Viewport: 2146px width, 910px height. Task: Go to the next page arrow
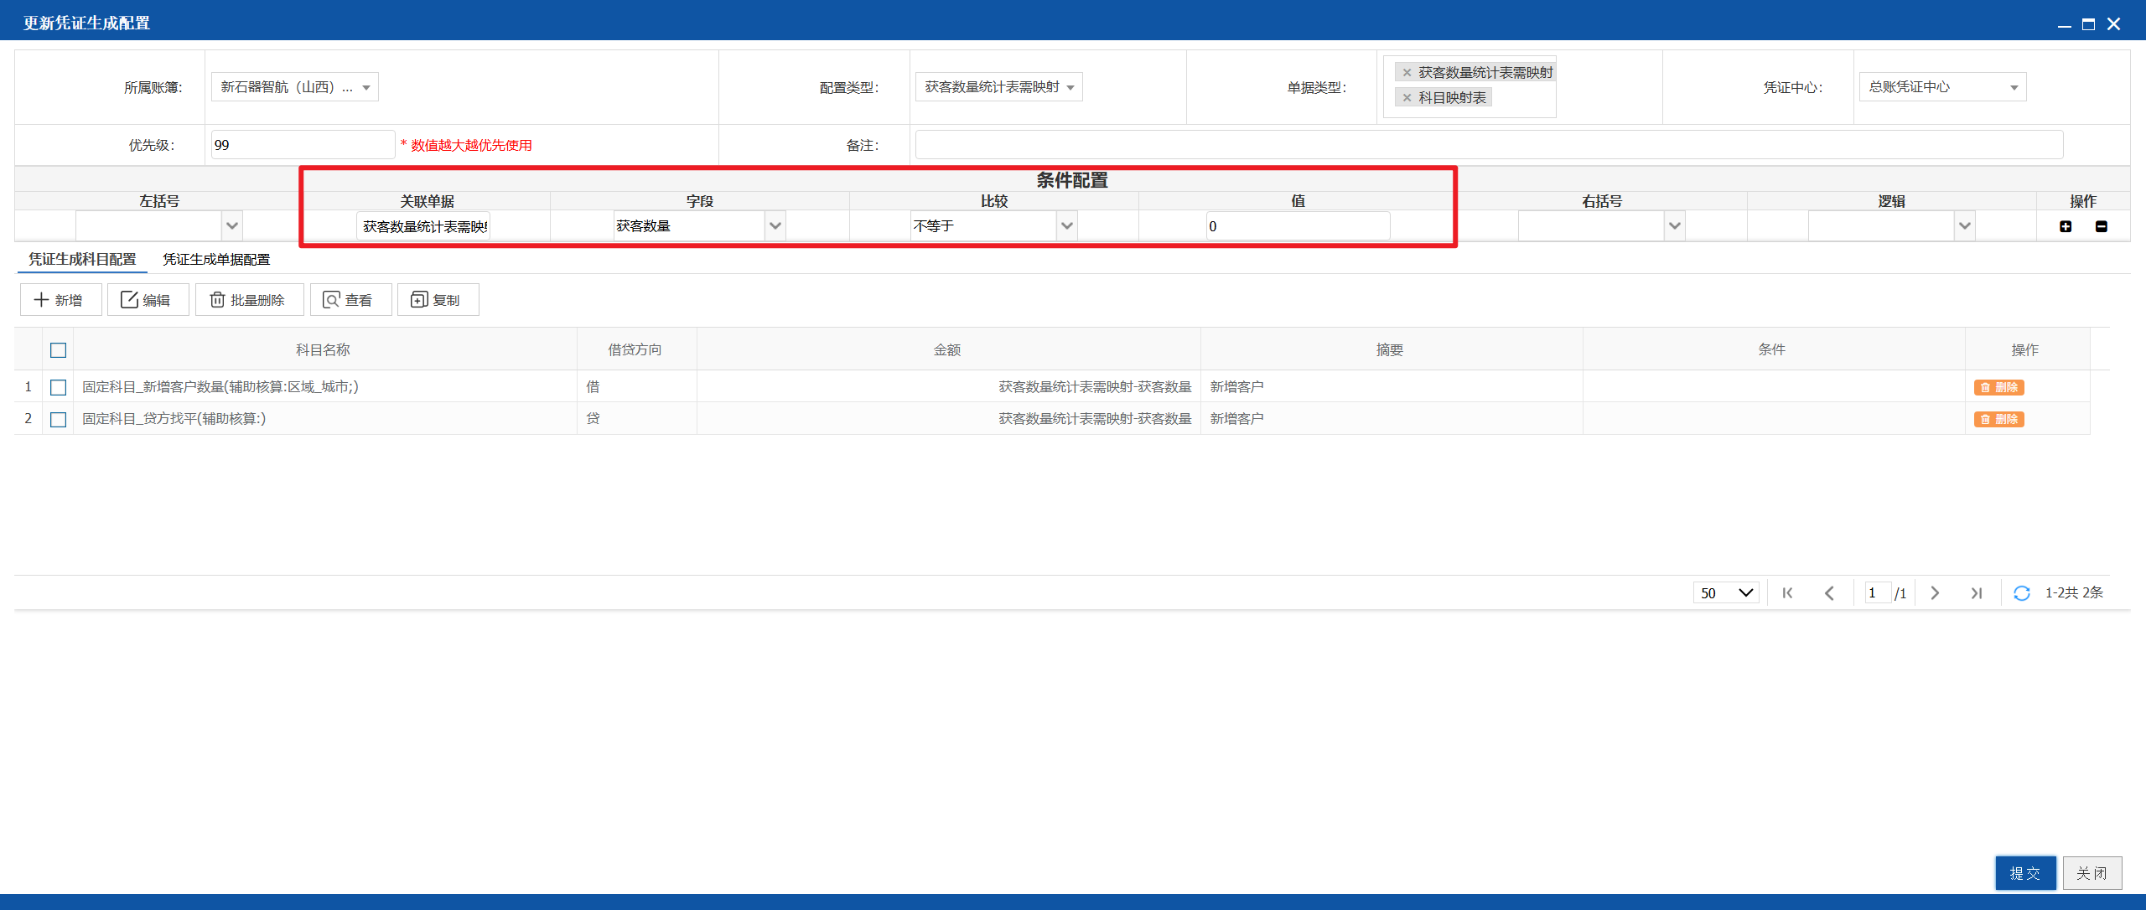point(1935,593)
